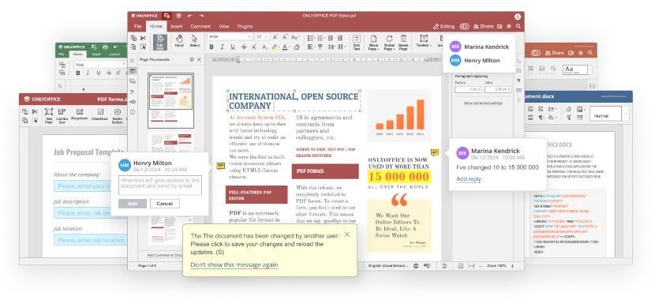This screenshot has width=651, height=300.
Task: Toggle Bold in the spreadsheet window
Action: tap(77, 73)
